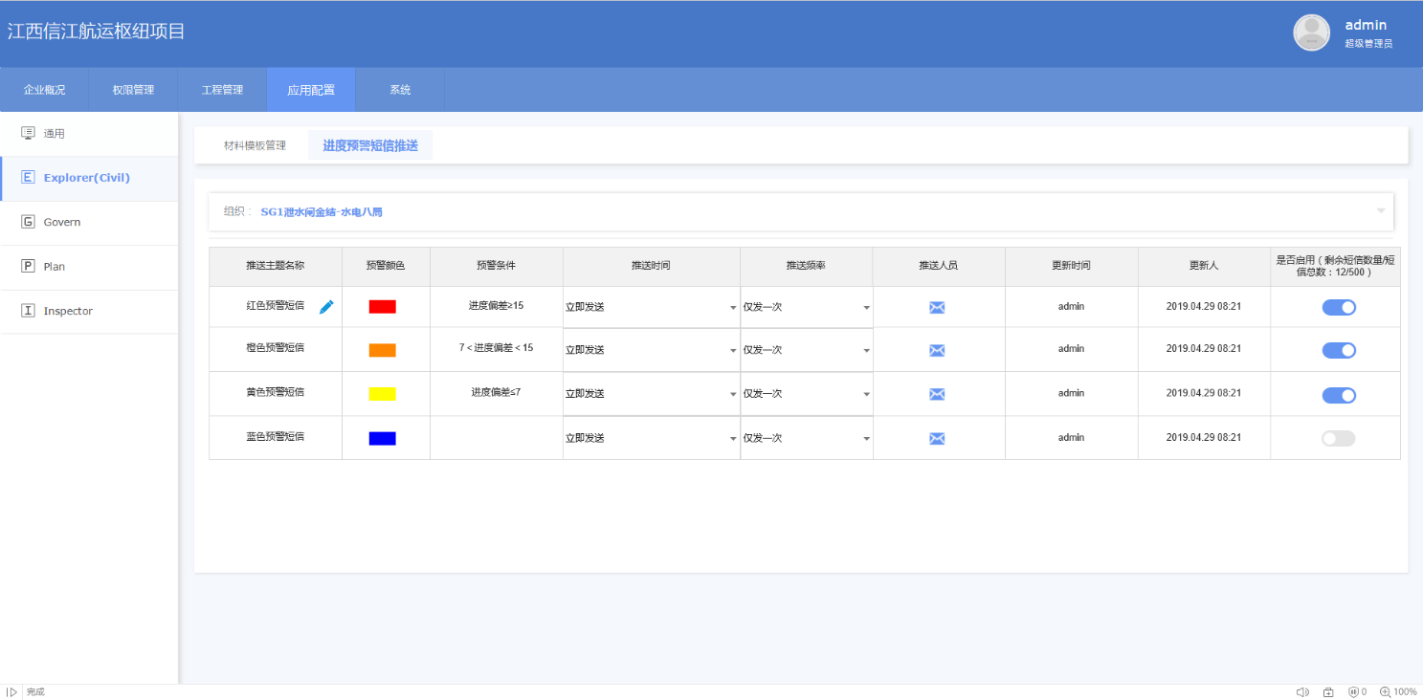
Task: Click the edit pencil beside 红色预警短信
Action: [x=326, y=307]
